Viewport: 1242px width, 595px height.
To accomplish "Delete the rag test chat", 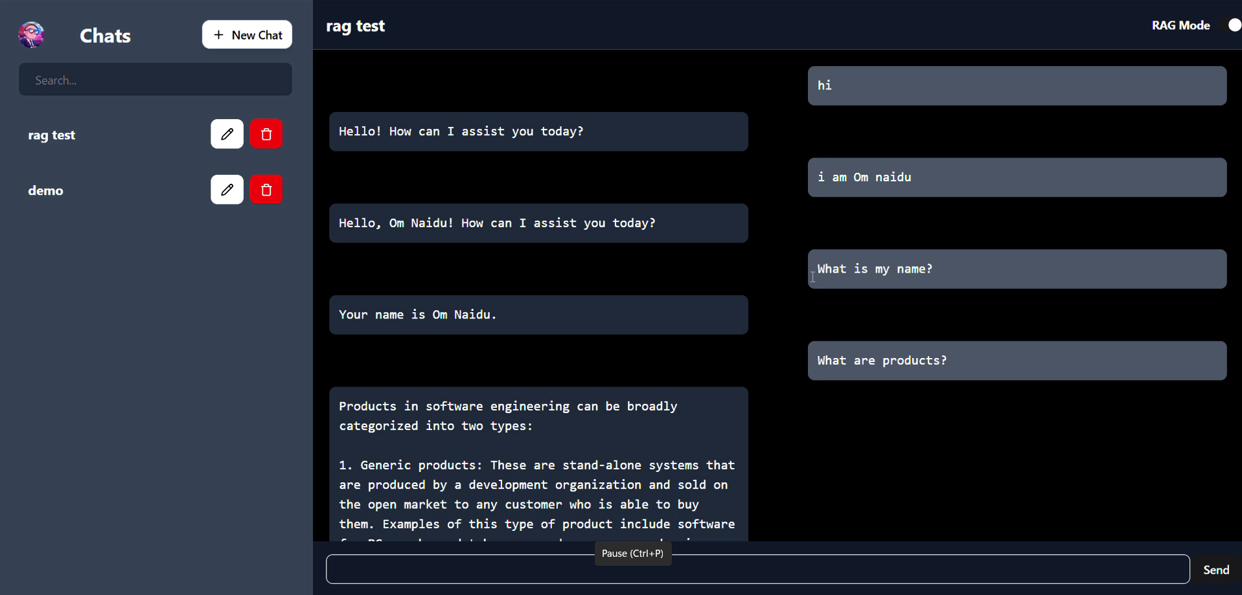I will pyautogui.click(x=266, y=134).
